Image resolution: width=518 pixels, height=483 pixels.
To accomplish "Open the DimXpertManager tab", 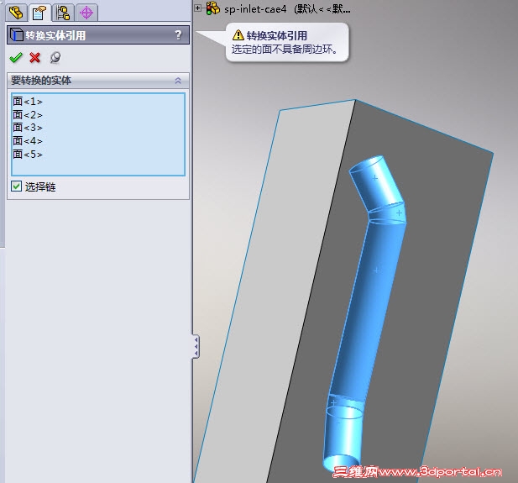I will click(x=86, y=13).
